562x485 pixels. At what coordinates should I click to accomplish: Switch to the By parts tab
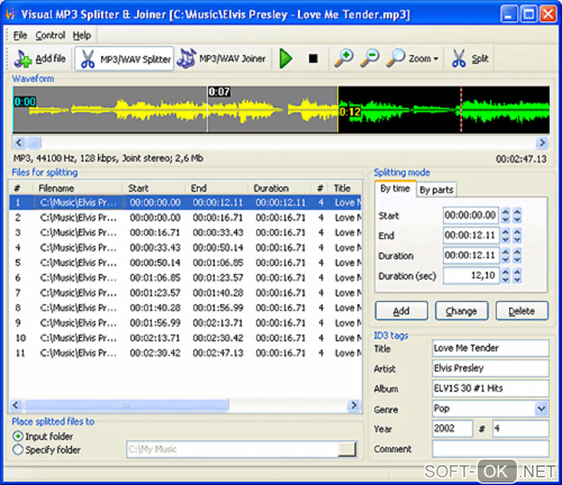pyautogui.click(x=436, y=190)
